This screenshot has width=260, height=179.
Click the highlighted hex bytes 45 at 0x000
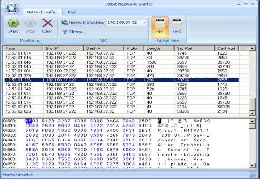click(x=29, y=121)
